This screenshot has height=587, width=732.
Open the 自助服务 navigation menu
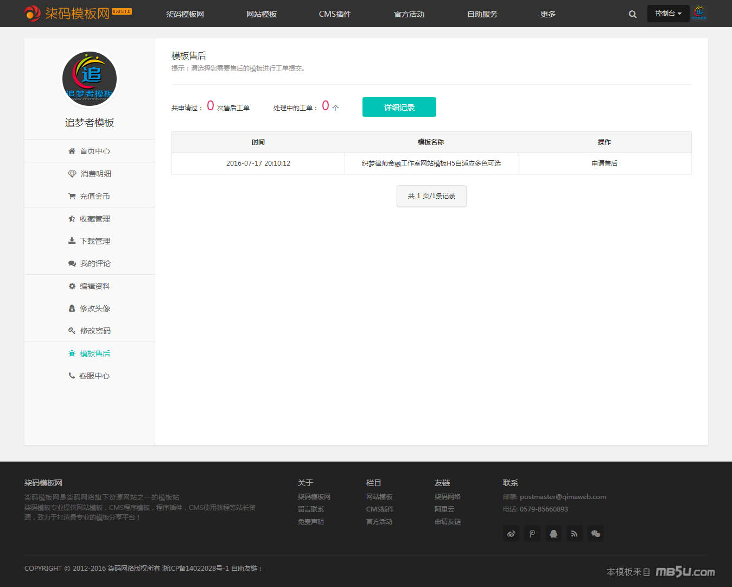[x=482, y=14]
